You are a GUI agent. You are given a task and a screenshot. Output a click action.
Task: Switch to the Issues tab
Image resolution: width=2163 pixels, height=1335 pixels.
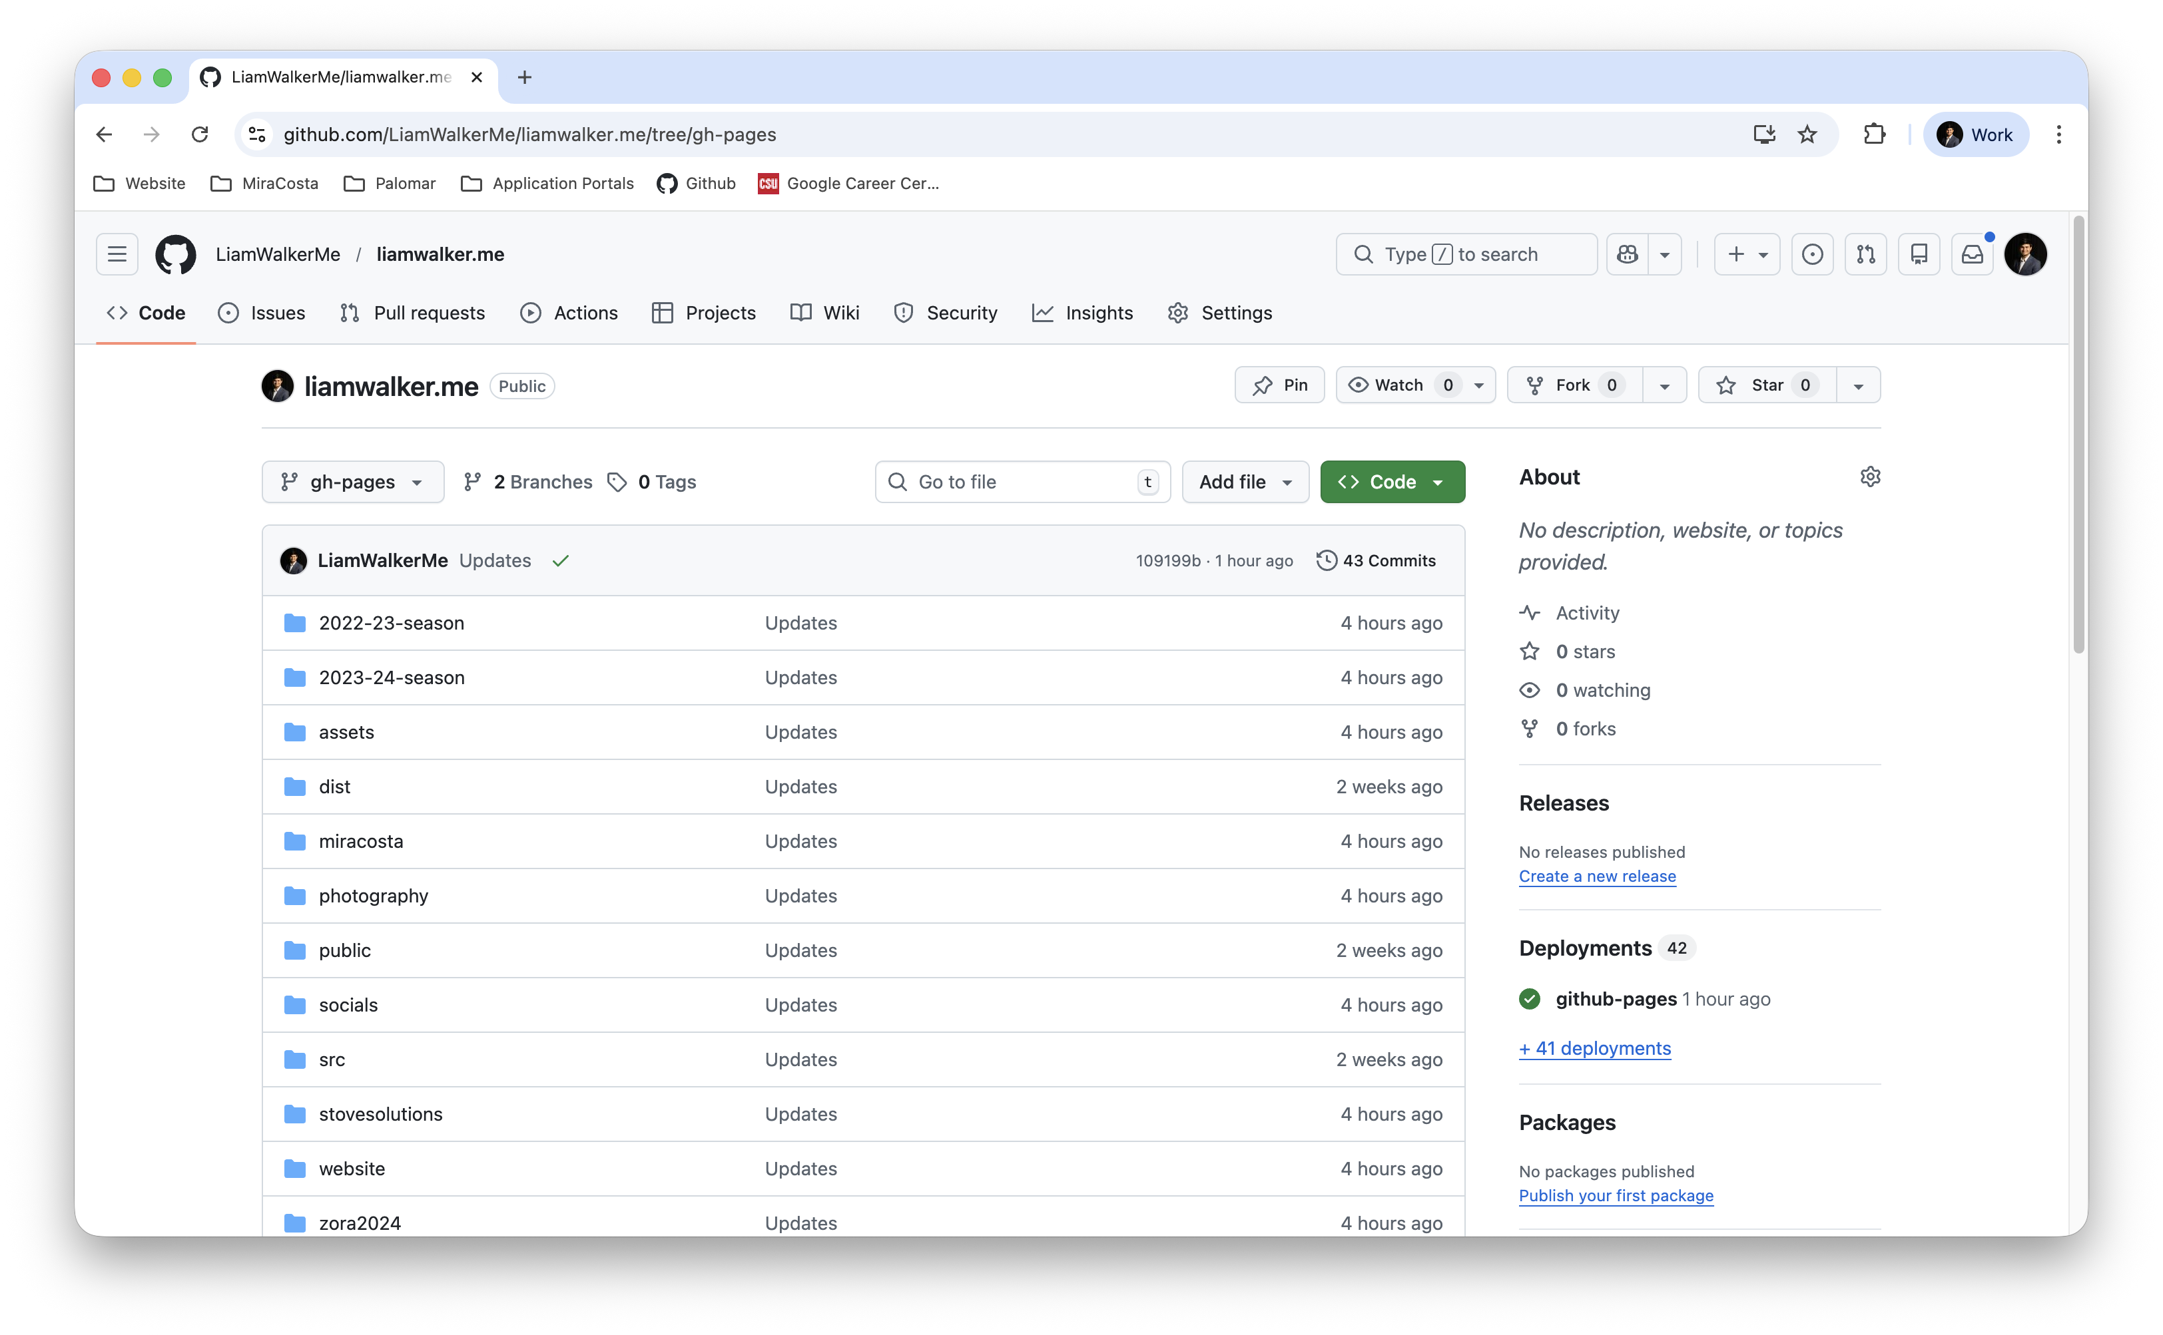click(x=262, y=313)
